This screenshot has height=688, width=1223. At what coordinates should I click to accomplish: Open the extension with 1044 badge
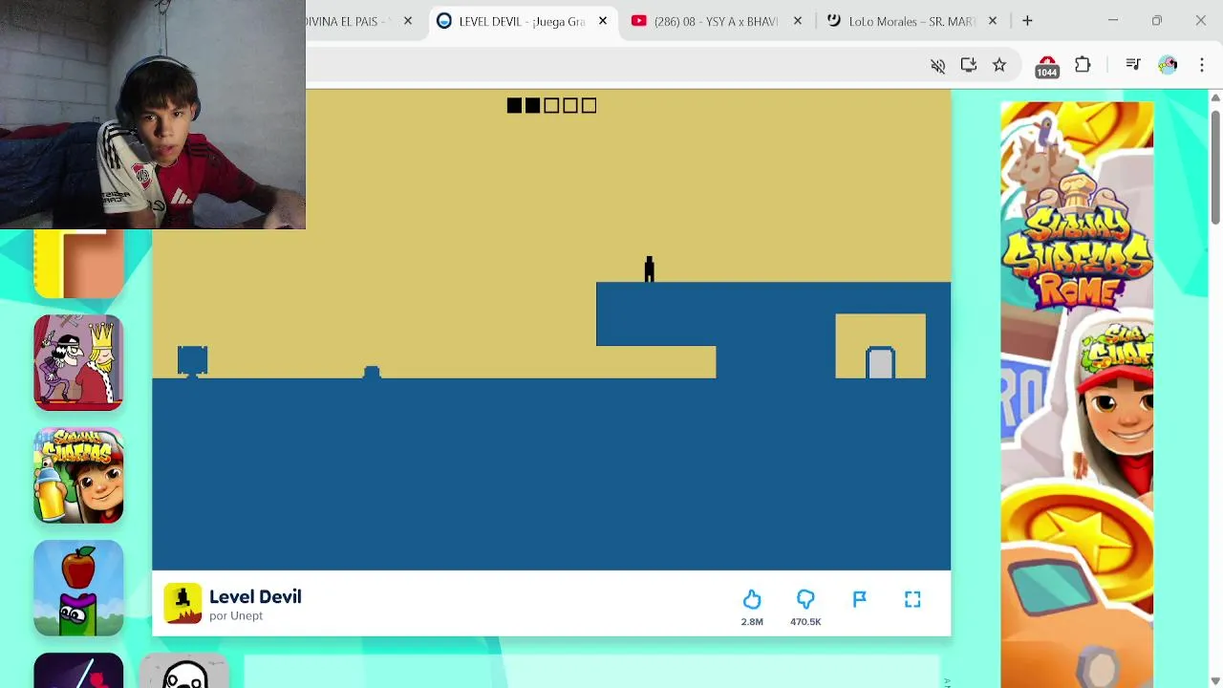click(x=1047, y=65)
